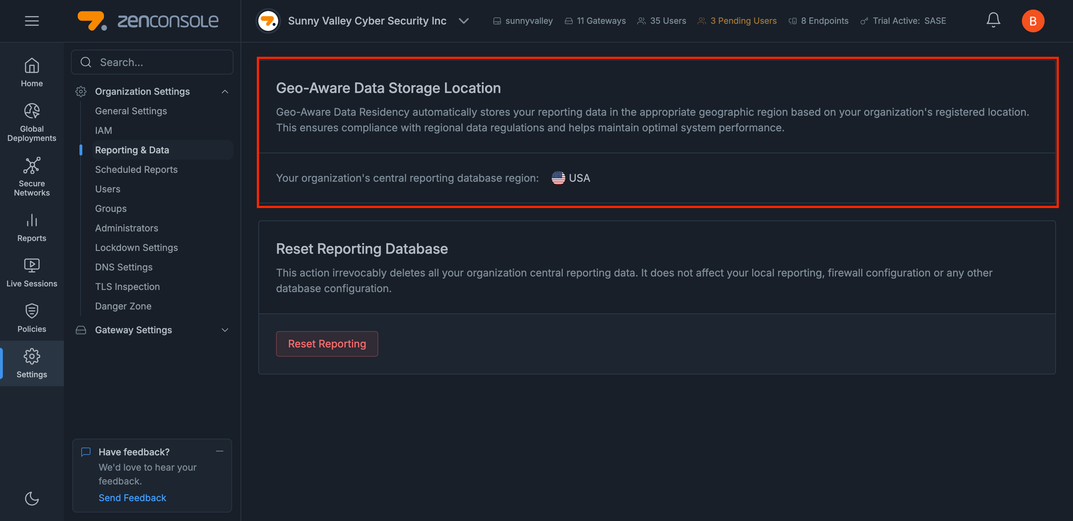Collapse the Organization Settings section
Viewport: 1073px width, 521px height.
click(225, 91)
